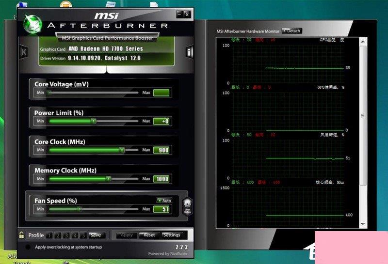Click the core clock monitor graph
Screen dimensions: 388x264
point(288,207)
